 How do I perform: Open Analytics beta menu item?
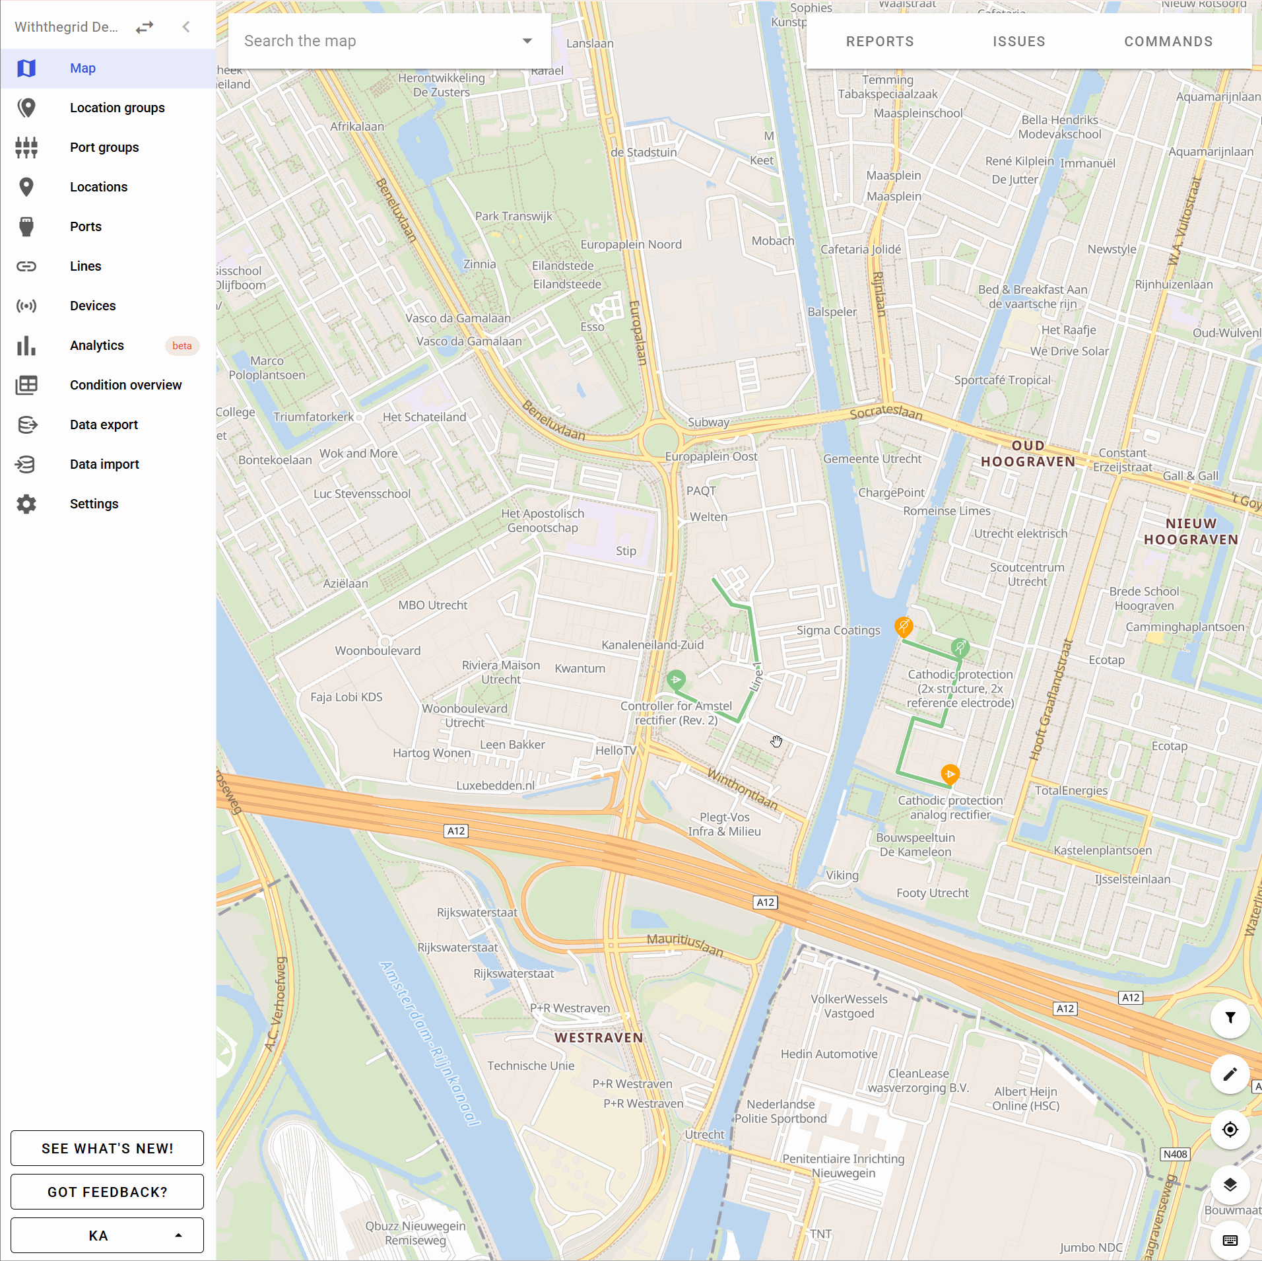click(x=97, y=345)
